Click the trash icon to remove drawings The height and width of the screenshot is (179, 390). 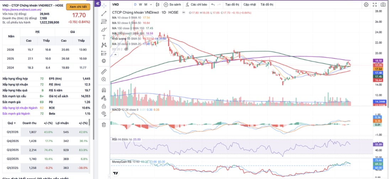coord(104,125)
